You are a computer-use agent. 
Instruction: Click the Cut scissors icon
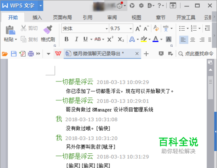point(23,28)
